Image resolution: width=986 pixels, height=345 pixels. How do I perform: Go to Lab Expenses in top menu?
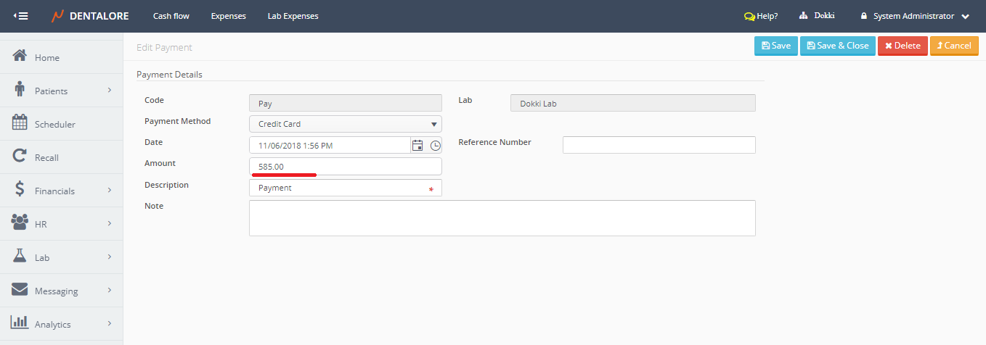[x=293, y=16]
